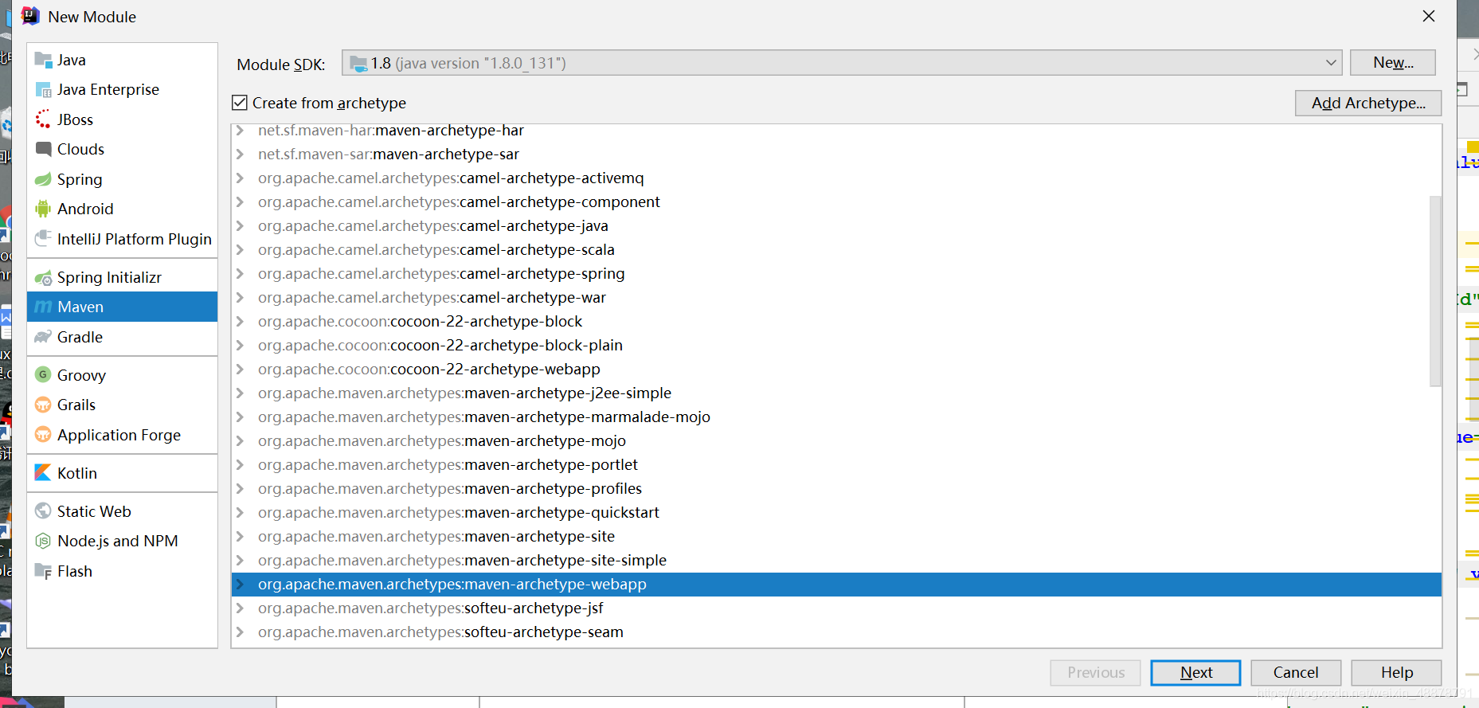The image size is (1479, 708).
Task: Click the archetype list vertical scrollbar
Action: [1435, 291]
